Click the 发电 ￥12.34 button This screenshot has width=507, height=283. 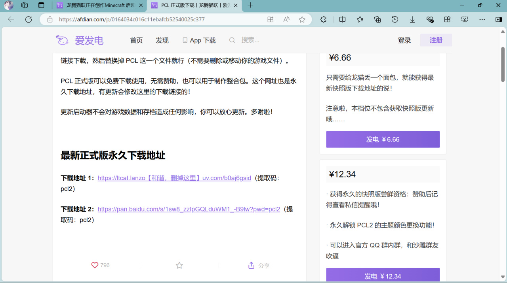pos(383,275)
